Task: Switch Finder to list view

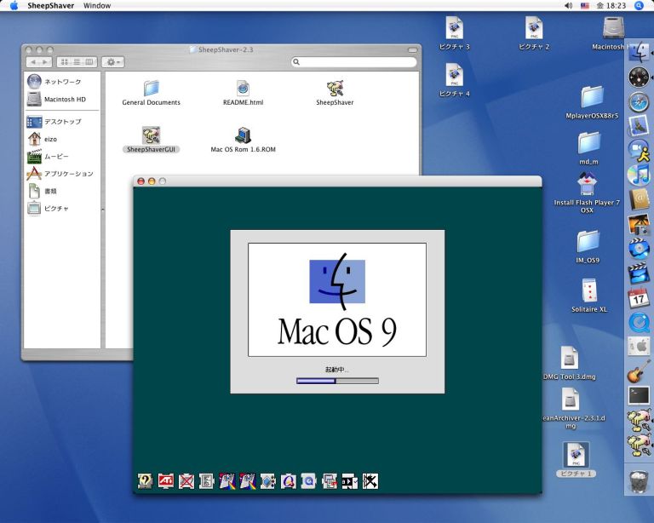Action: 77,62
